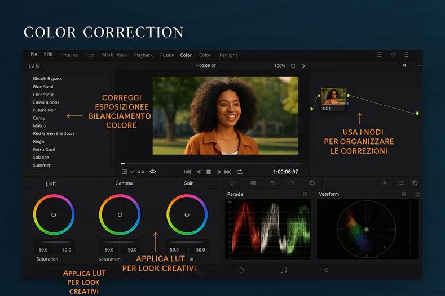Select the Matrix LUT
The height and width of the screenshot is (296, 445).
[39, 125]
